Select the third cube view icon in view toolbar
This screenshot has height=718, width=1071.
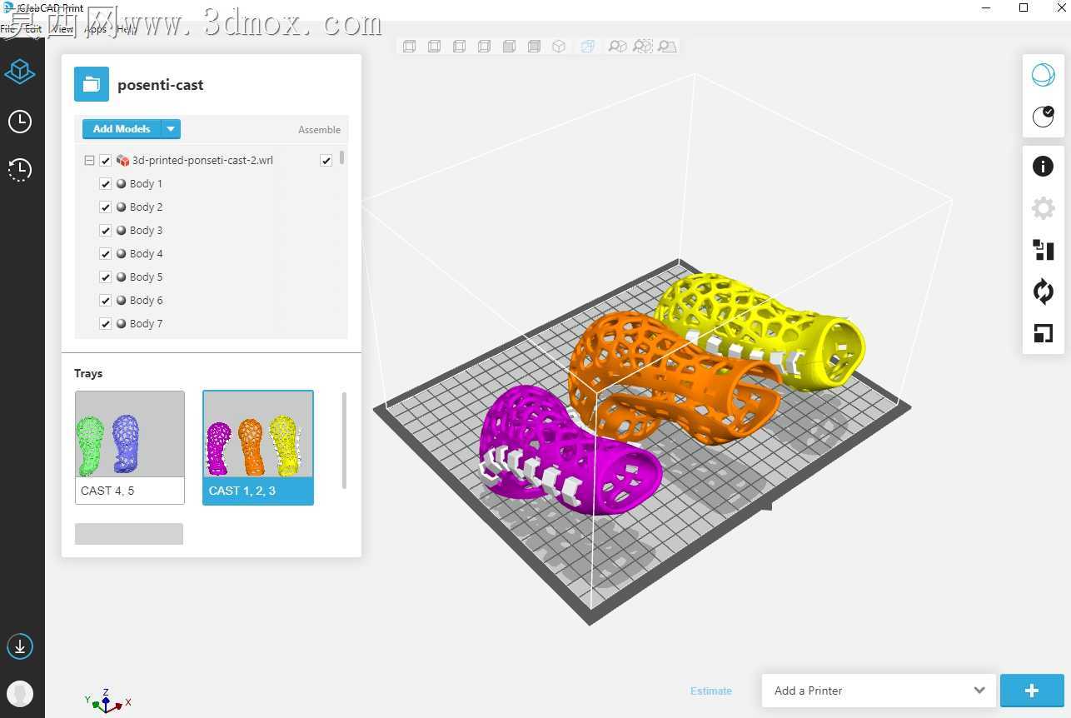click(459, 47)
